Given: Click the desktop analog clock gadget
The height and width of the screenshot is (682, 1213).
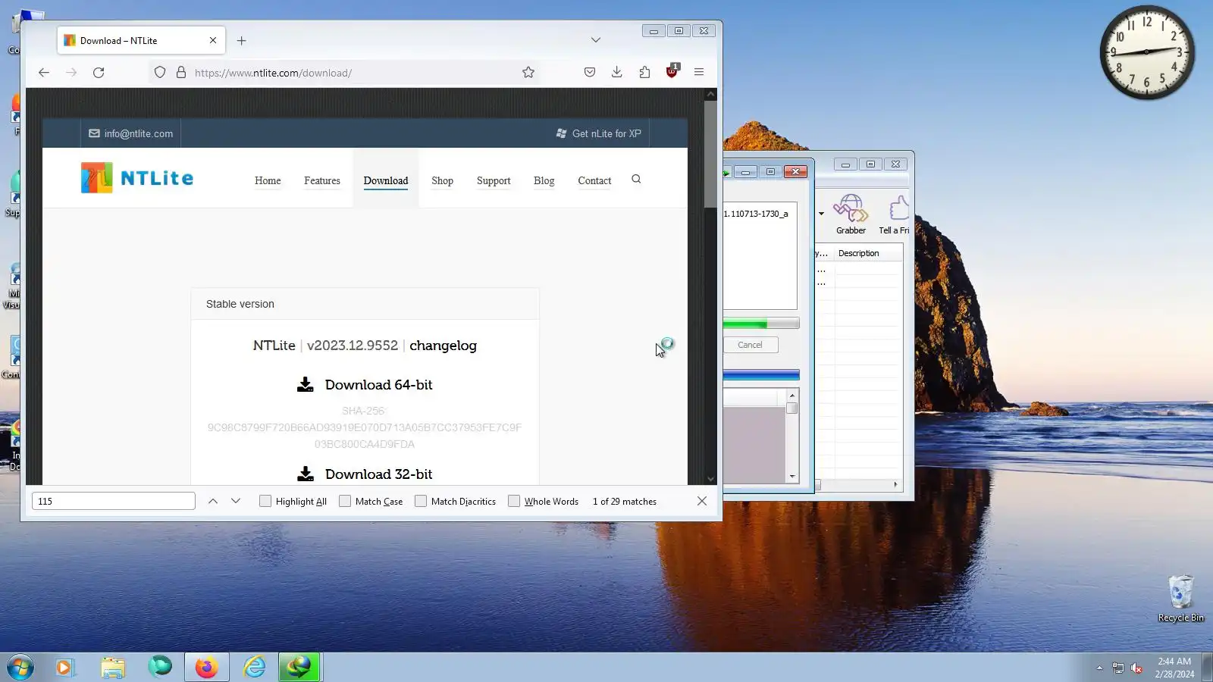Looking at the screenshot, I should point(1146,52).
